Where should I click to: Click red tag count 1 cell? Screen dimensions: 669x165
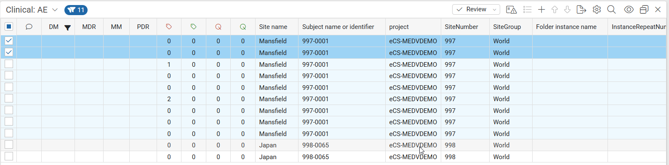169,65
